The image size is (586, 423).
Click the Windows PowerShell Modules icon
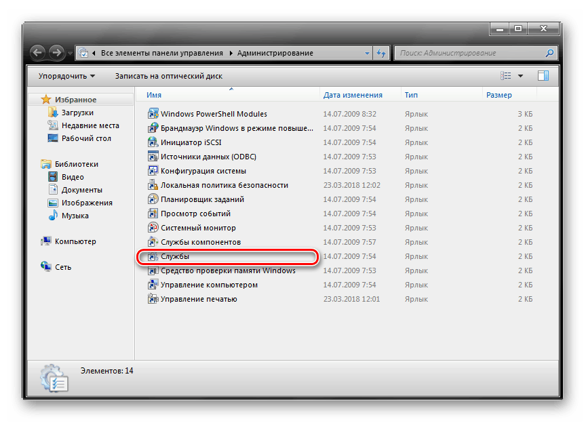point(153,115)
